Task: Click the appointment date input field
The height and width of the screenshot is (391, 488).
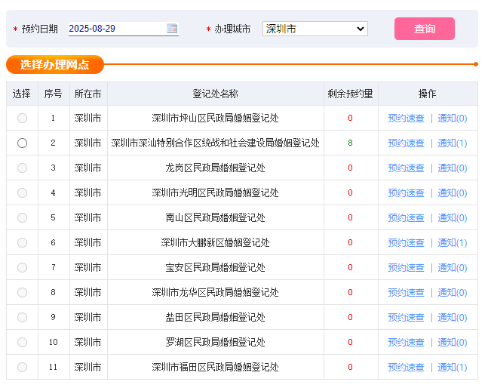Action: (116, 29)
